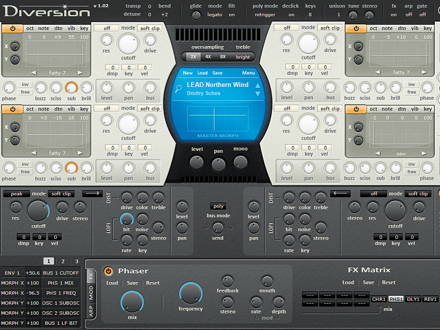Click oscillator 1 X morph knob
The height and width of the screenshot is (330, 440).
click(15, 47)
